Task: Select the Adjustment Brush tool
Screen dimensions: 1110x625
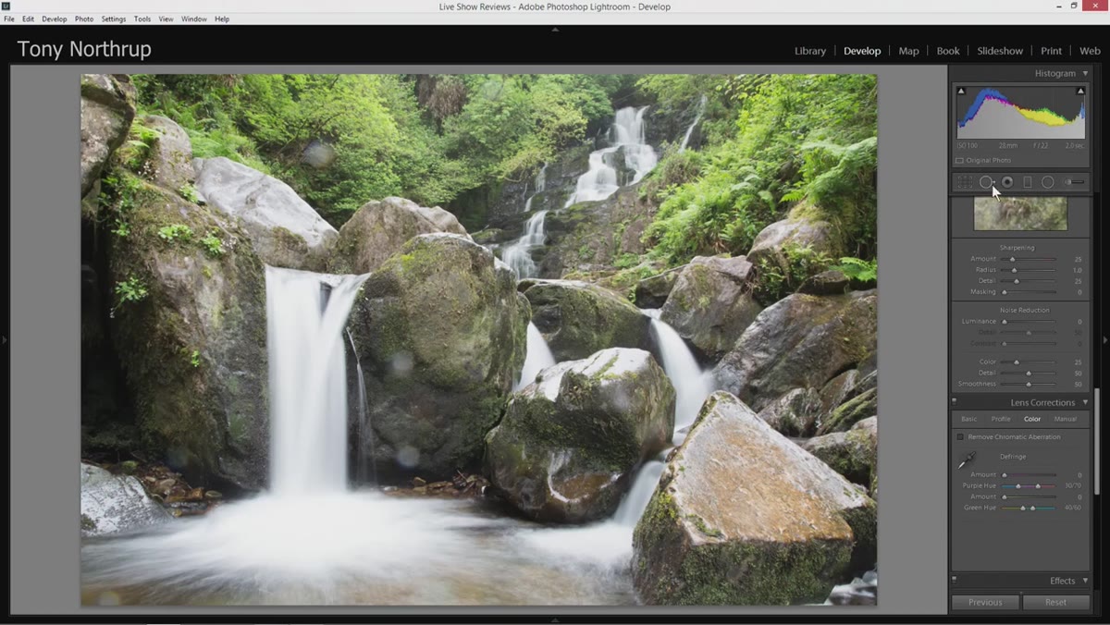Action: pyautogui.click(x=1074, y=182)
